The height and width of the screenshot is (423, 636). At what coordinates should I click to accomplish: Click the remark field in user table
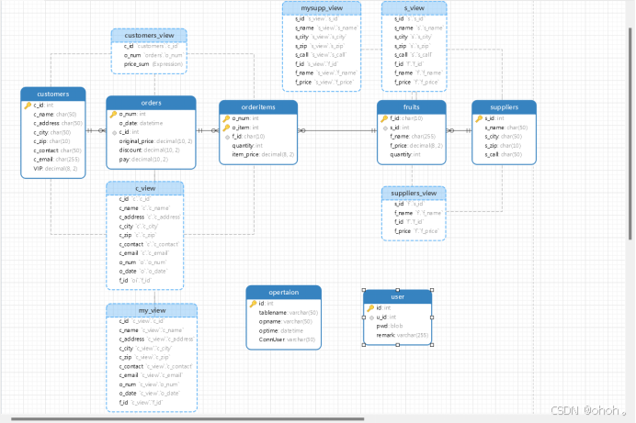(x=402, y=335)
